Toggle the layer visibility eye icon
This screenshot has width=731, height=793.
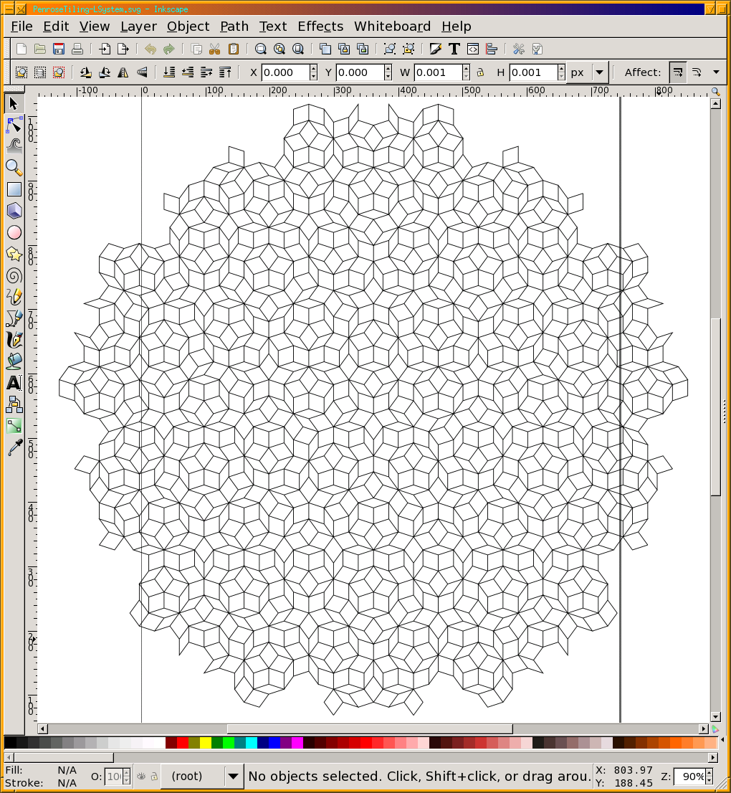click(141, 776)
